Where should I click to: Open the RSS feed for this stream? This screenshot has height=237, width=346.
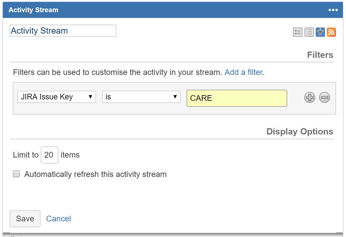(331, 32)
